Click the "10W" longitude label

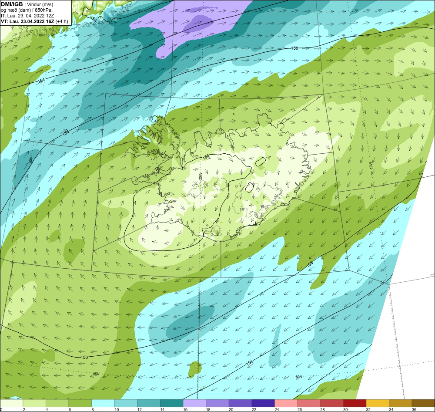pyautogui.click(x=371, y=165)
